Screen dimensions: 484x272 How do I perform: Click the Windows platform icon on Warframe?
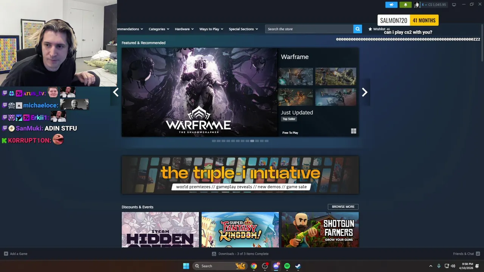(354, 131)
